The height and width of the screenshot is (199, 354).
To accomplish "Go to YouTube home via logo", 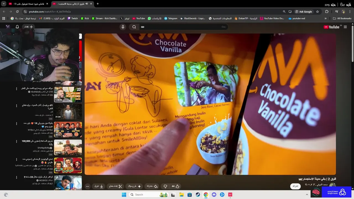I will pos(332,27).
